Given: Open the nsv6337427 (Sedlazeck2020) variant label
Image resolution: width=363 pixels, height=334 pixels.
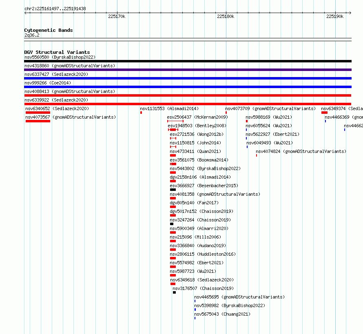Looking at the screenshot, I should pyautogui.click(x=56, y=74).
